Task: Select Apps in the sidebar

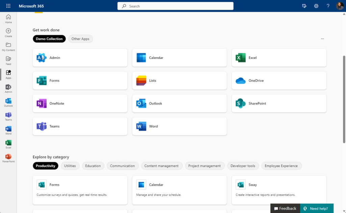Action: [8, 74]
